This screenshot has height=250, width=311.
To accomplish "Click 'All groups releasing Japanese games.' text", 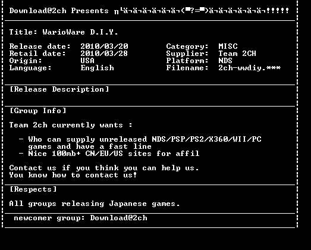I will [95, 204].
